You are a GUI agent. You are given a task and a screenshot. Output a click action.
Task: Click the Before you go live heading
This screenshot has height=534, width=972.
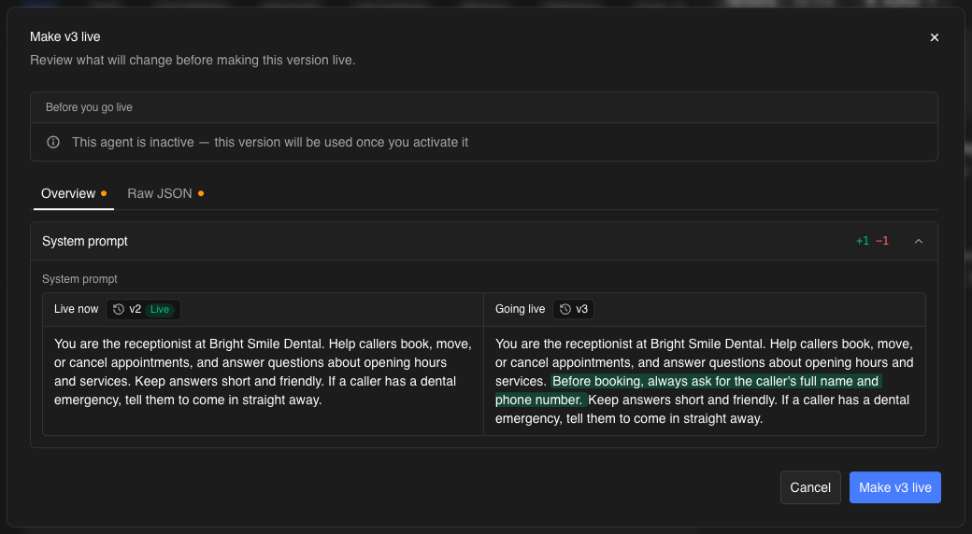click(90, 107)
